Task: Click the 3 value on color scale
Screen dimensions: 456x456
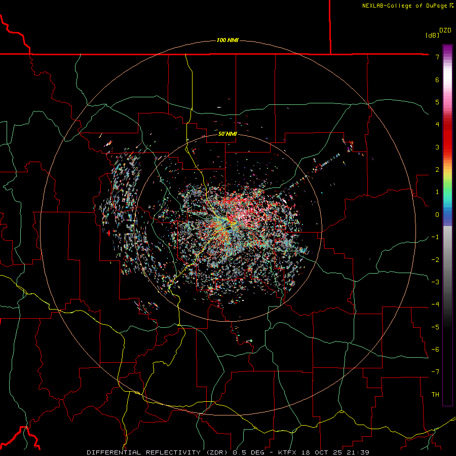Action: (437, 147)
